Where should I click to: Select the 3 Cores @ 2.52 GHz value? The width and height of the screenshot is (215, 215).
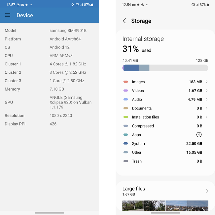pos(68,72)
